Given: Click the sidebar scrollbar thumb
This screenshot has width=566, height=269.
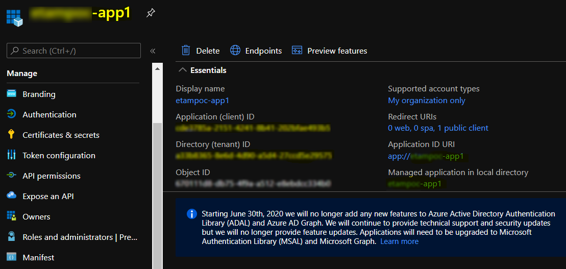Looking at the screenshot, I should [x=157, y=195].
